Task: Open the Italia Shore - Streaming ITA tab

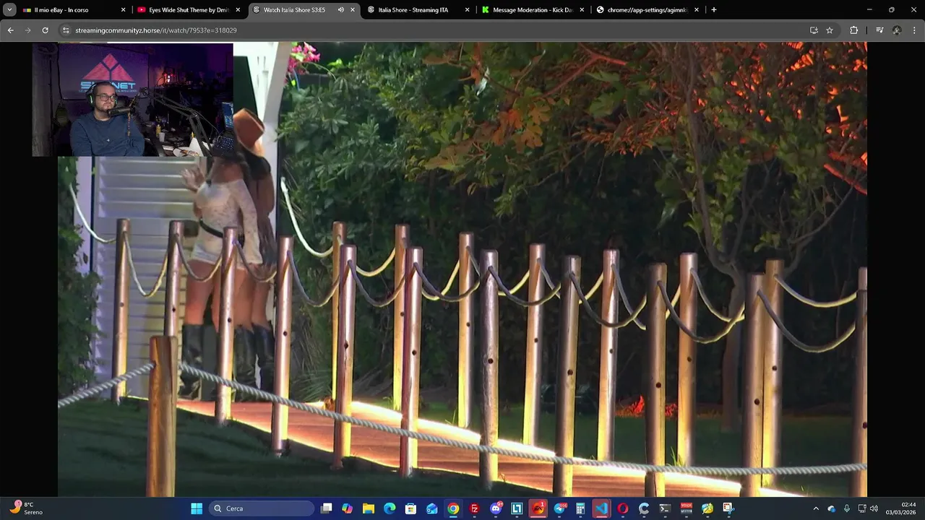Action: pyautogui.click(x=419, y=10)
